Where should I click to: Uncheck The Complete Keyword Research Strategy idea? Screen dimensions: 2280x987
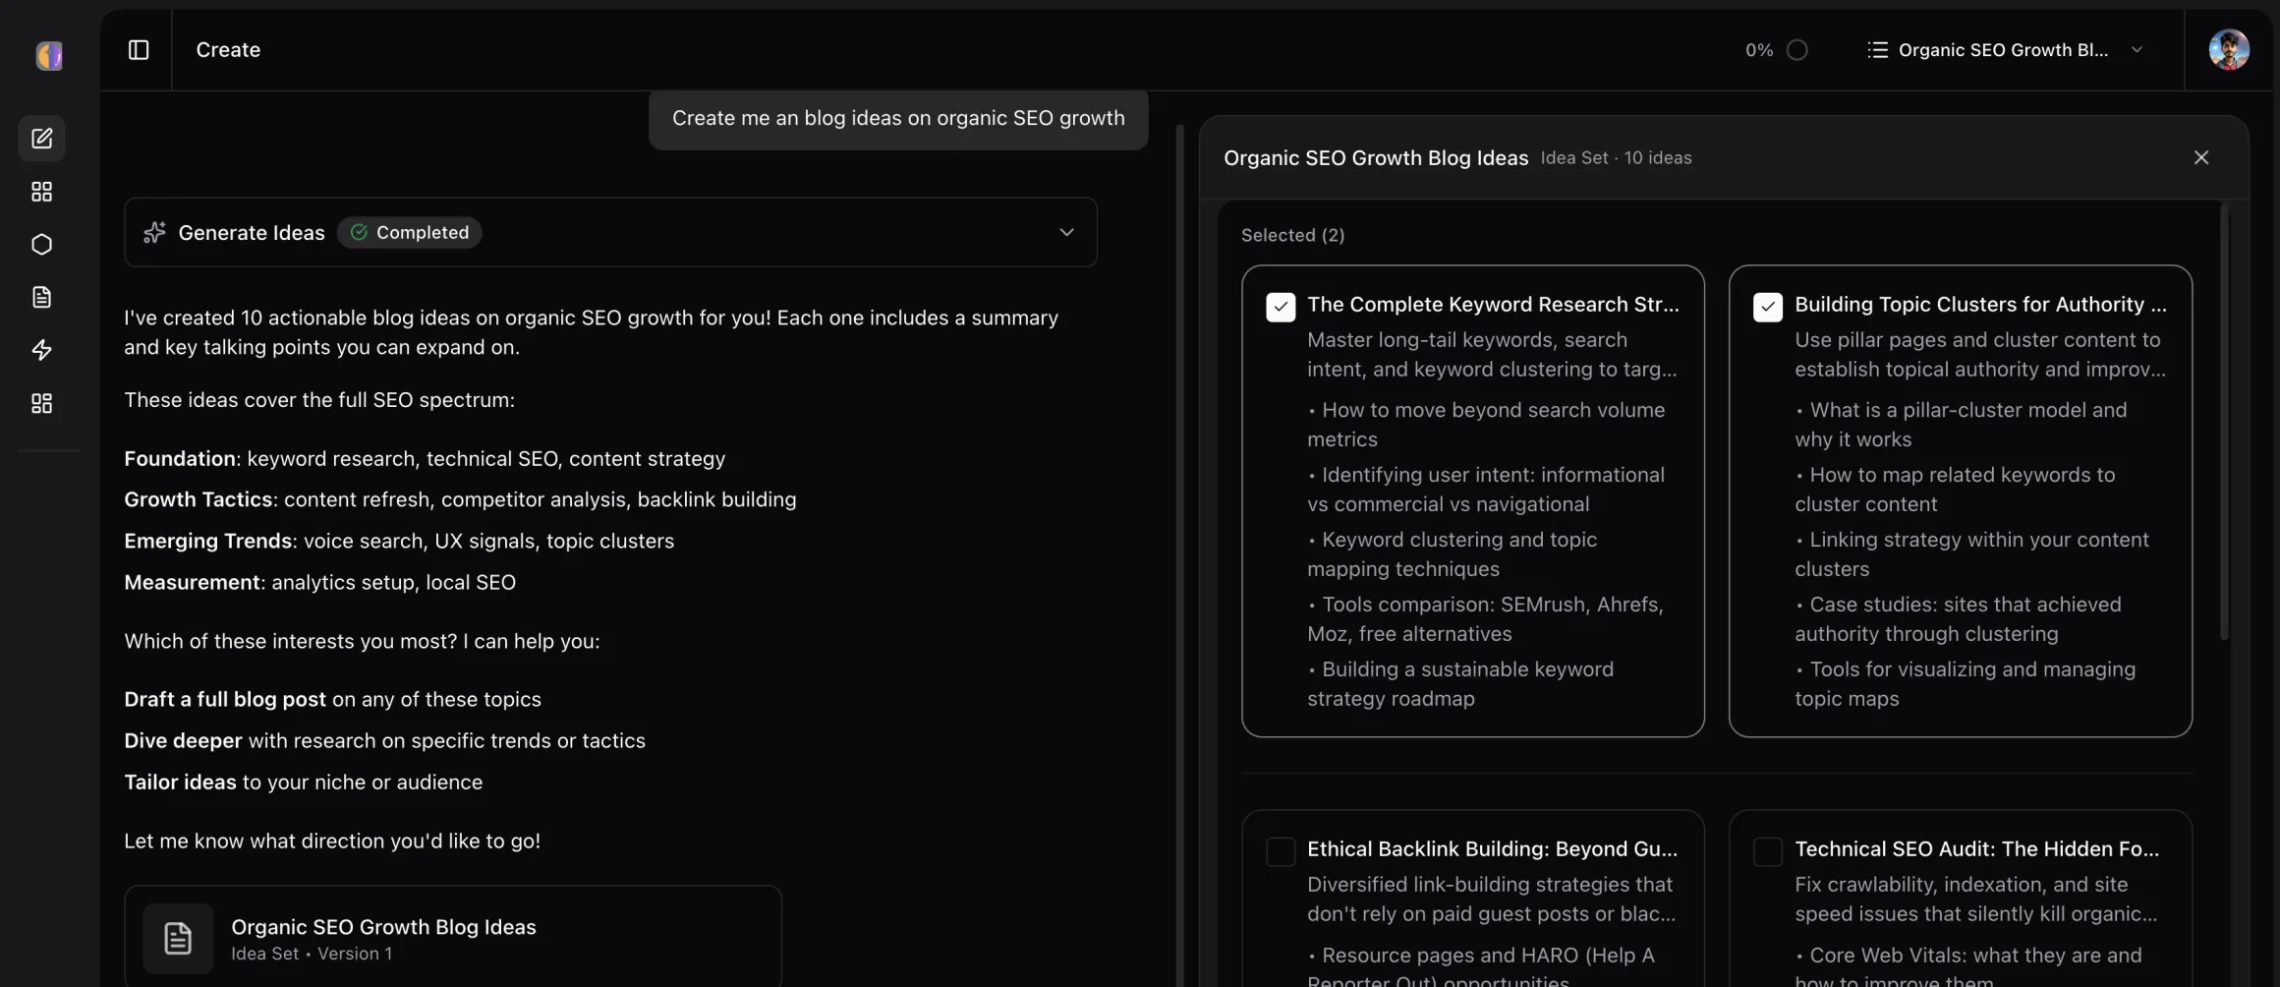[1281, 307]
